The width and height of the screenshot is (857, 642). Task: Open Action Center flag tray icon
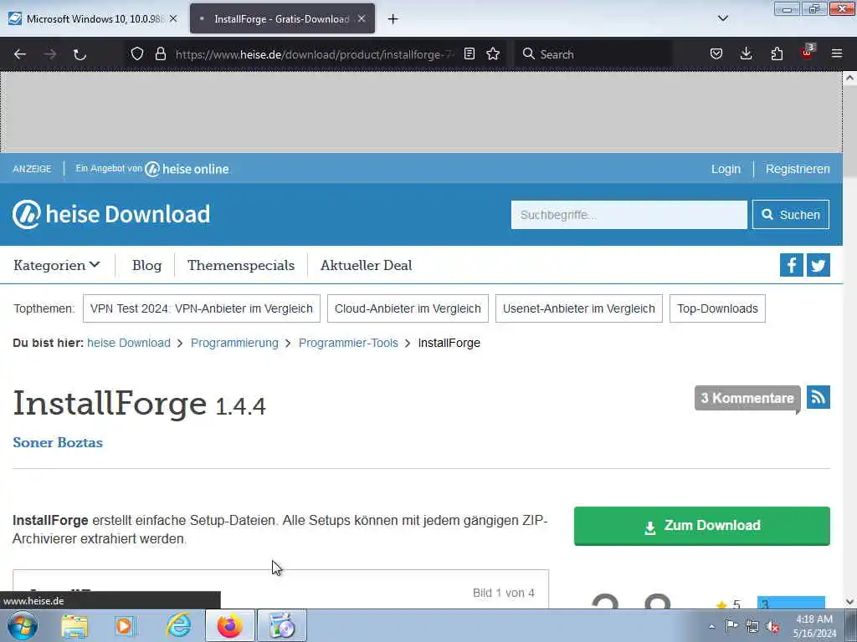[x=731, y=626]
